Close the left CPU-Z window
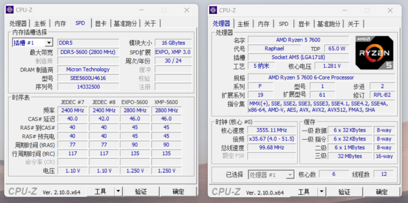This screenshot has width=408, height=203. pyautogui.click(x=187, y=10)
